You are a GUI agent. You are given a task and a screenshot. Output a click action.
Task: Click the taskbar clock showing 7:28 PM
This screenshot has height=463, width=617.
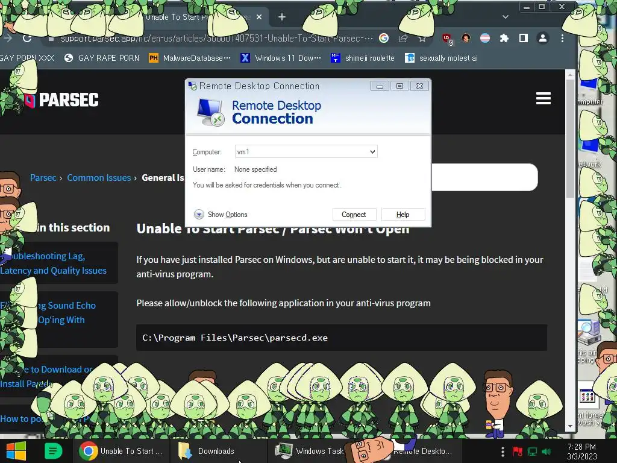(582, 452)
